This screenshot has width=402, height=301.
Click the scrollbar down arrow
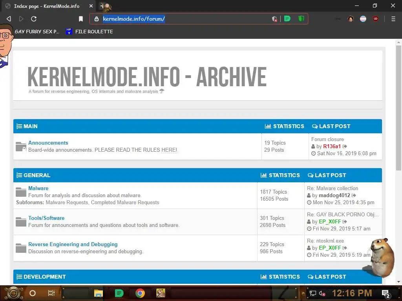pyautogui.click(x=398, y=282)
